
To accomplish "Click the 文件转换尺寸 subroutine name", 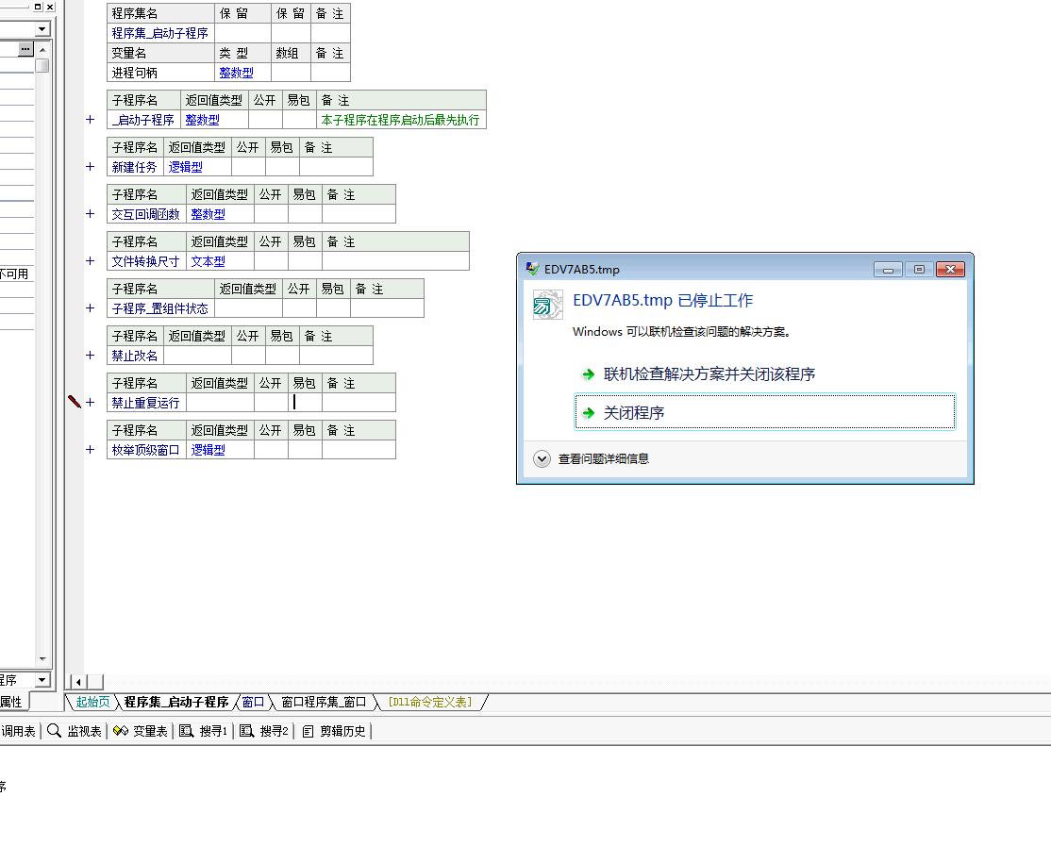I will click(145, 261).
